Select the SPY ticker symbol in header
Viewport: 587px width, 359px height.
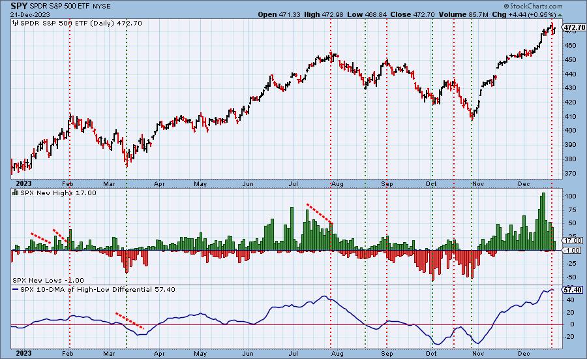[x=19, y=6]
